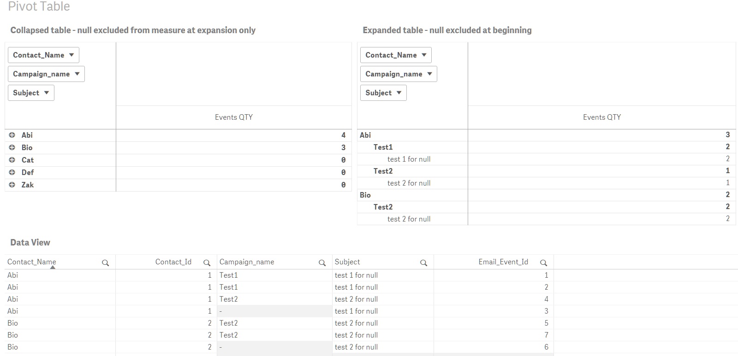738x356 pixels.
Task: Open the Campaign_name dropdown in the collapsed table
Action: [x=46, y=74]
